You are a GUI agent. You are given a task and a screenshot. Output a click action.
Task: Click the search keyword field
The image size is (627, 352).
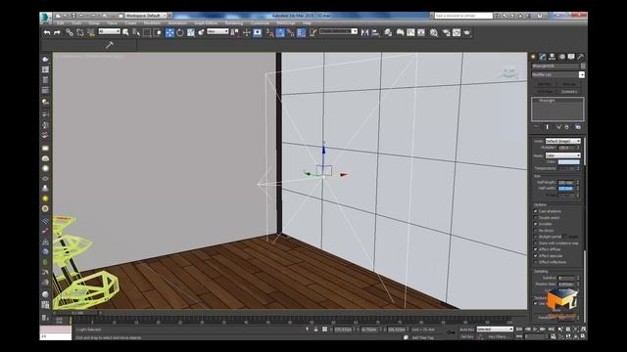coord(463,16)
